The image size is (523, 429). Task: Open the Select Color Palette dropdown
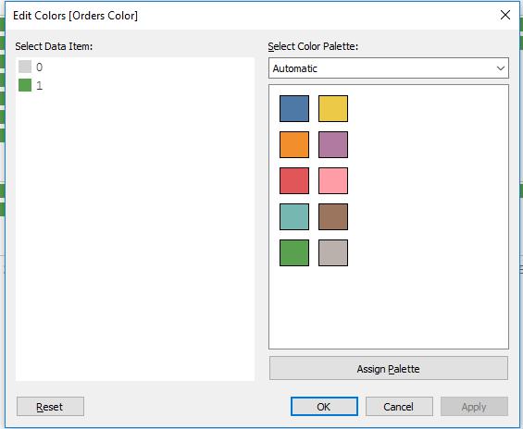(389, 68)
